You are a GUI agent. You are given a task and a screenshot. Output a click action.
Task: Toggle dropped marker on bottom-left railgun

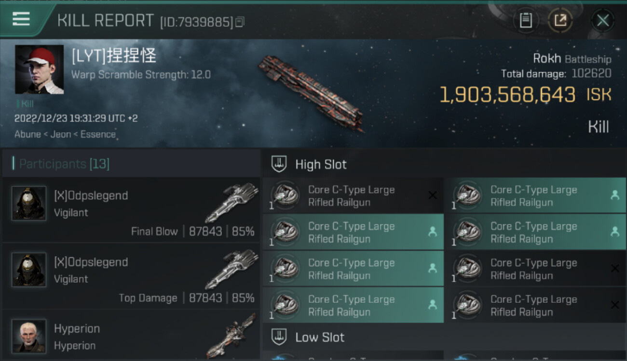coord(433,305)
